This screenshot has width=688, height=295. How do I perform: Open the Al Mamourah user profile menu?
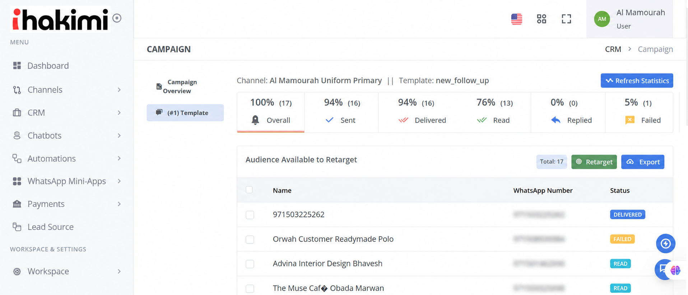(630, 19)
